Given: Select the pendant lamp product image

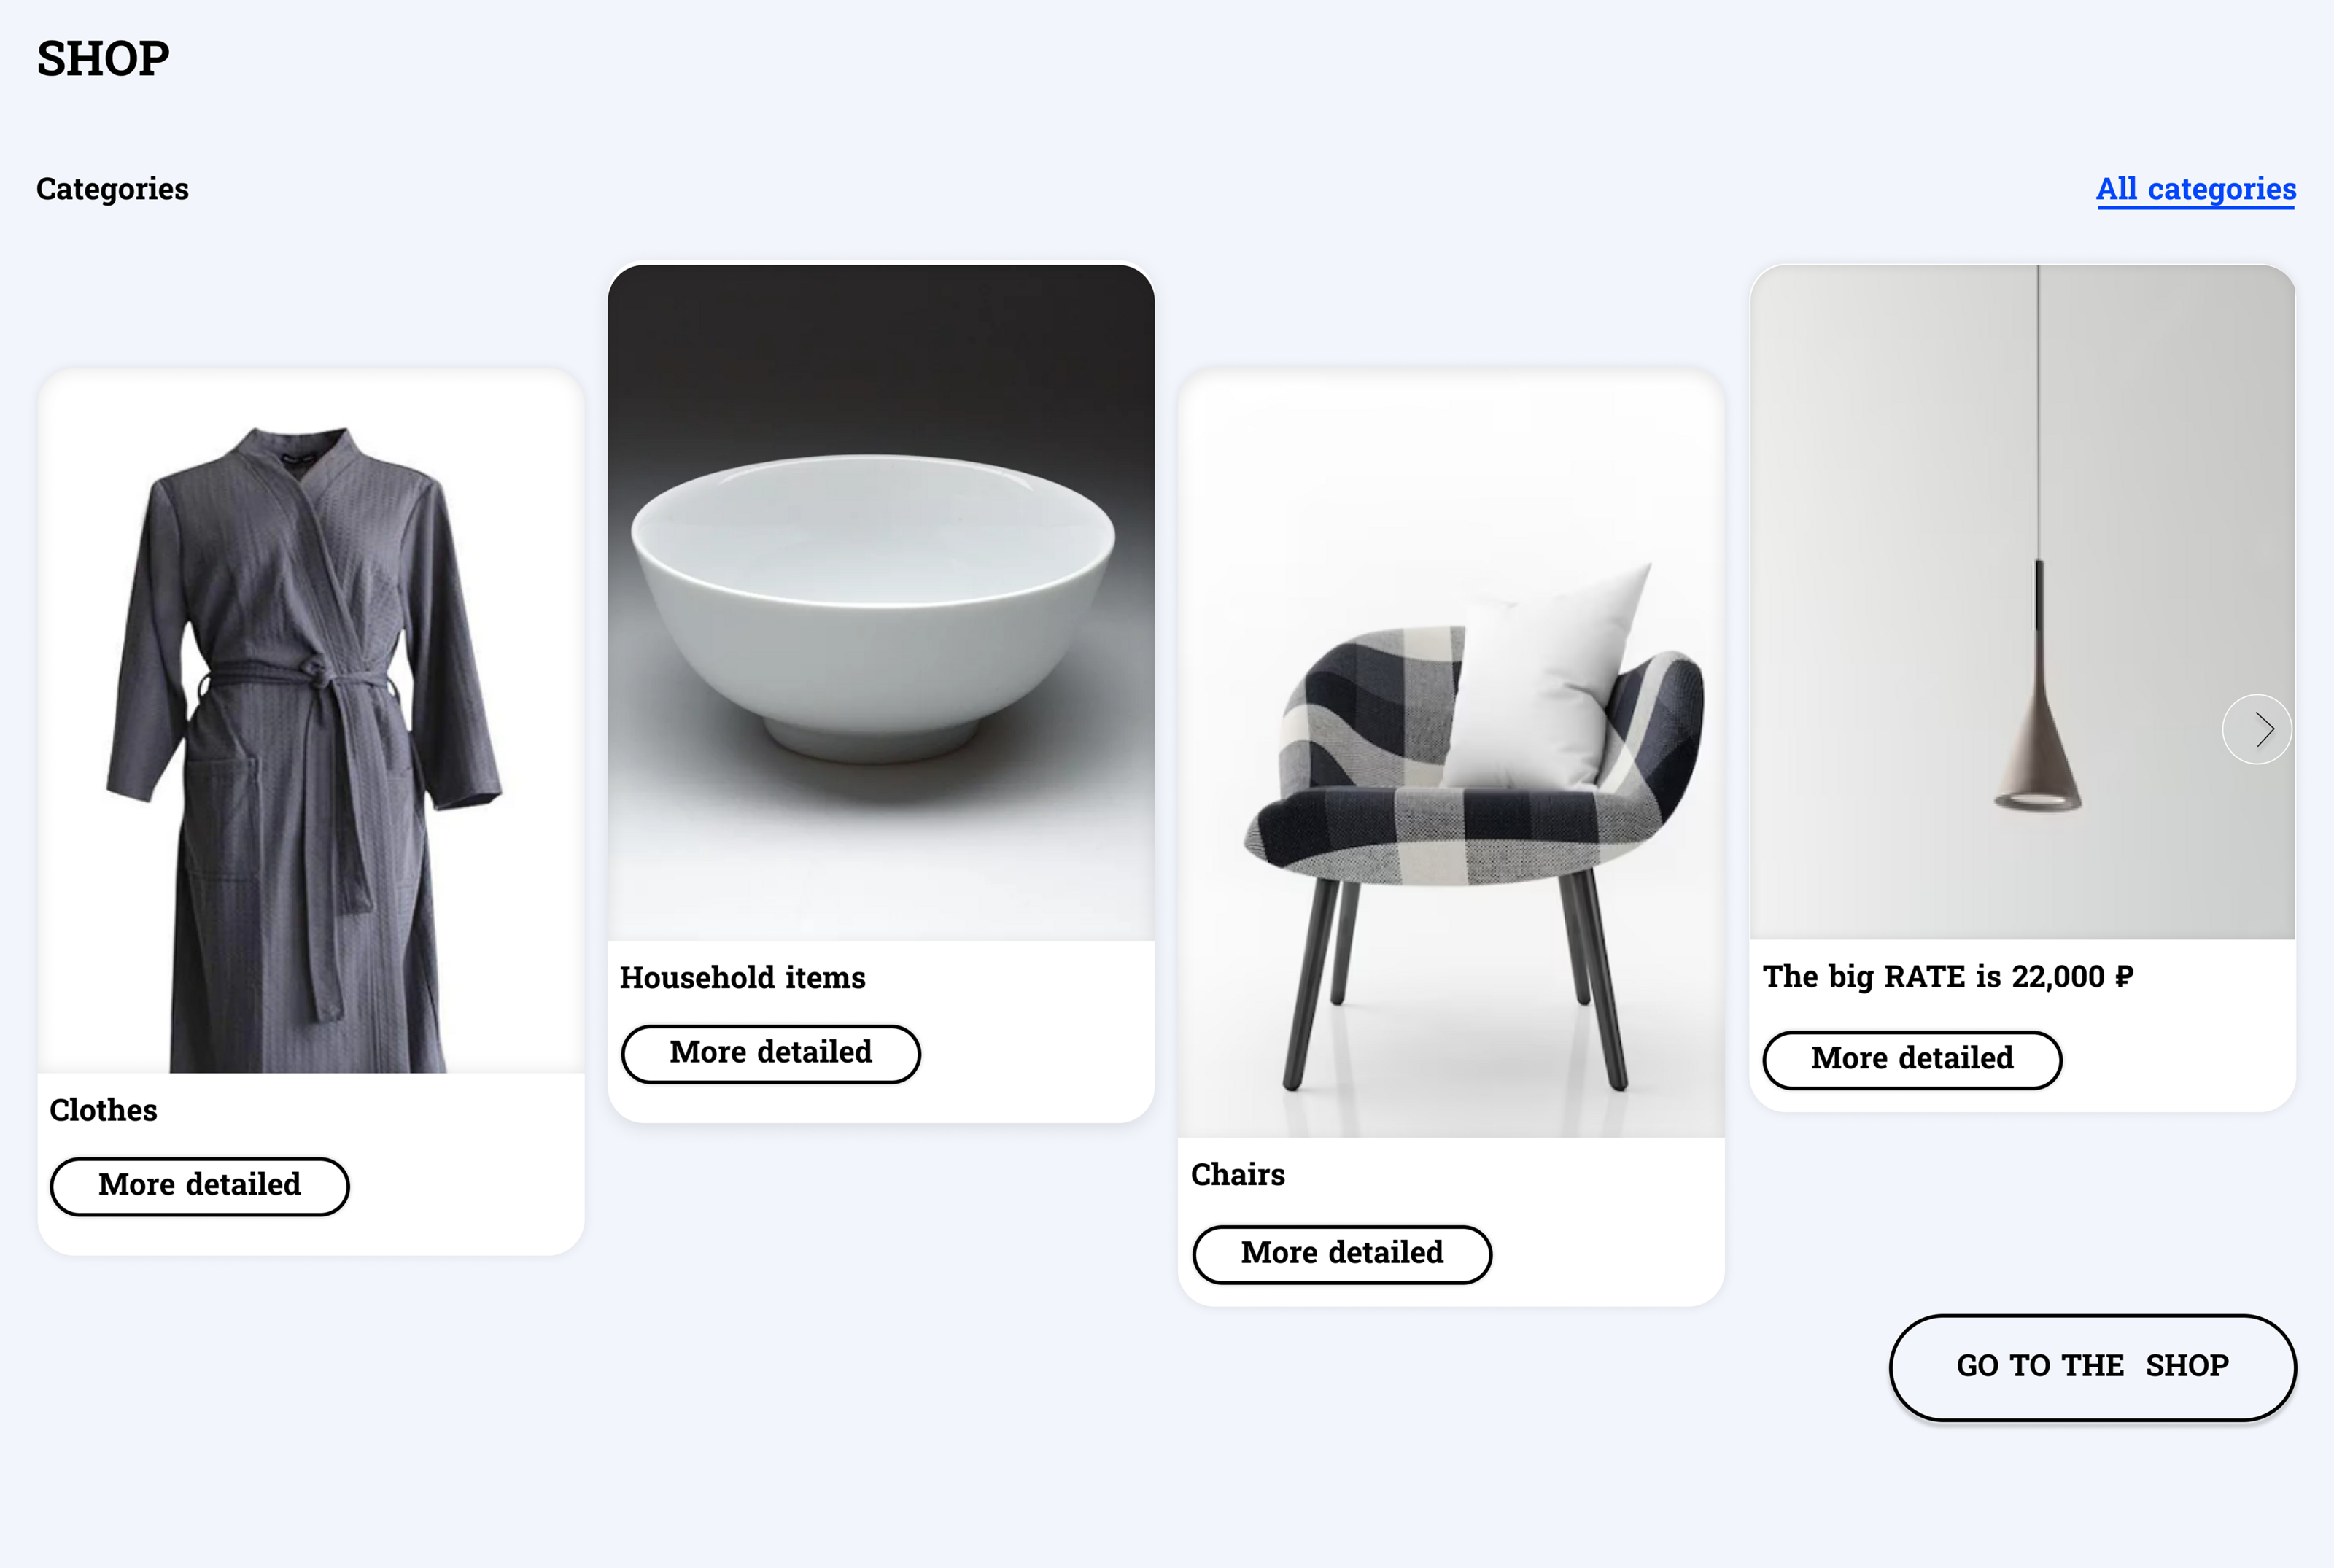Looking at the screenshot, I should tap(2022, 601).
